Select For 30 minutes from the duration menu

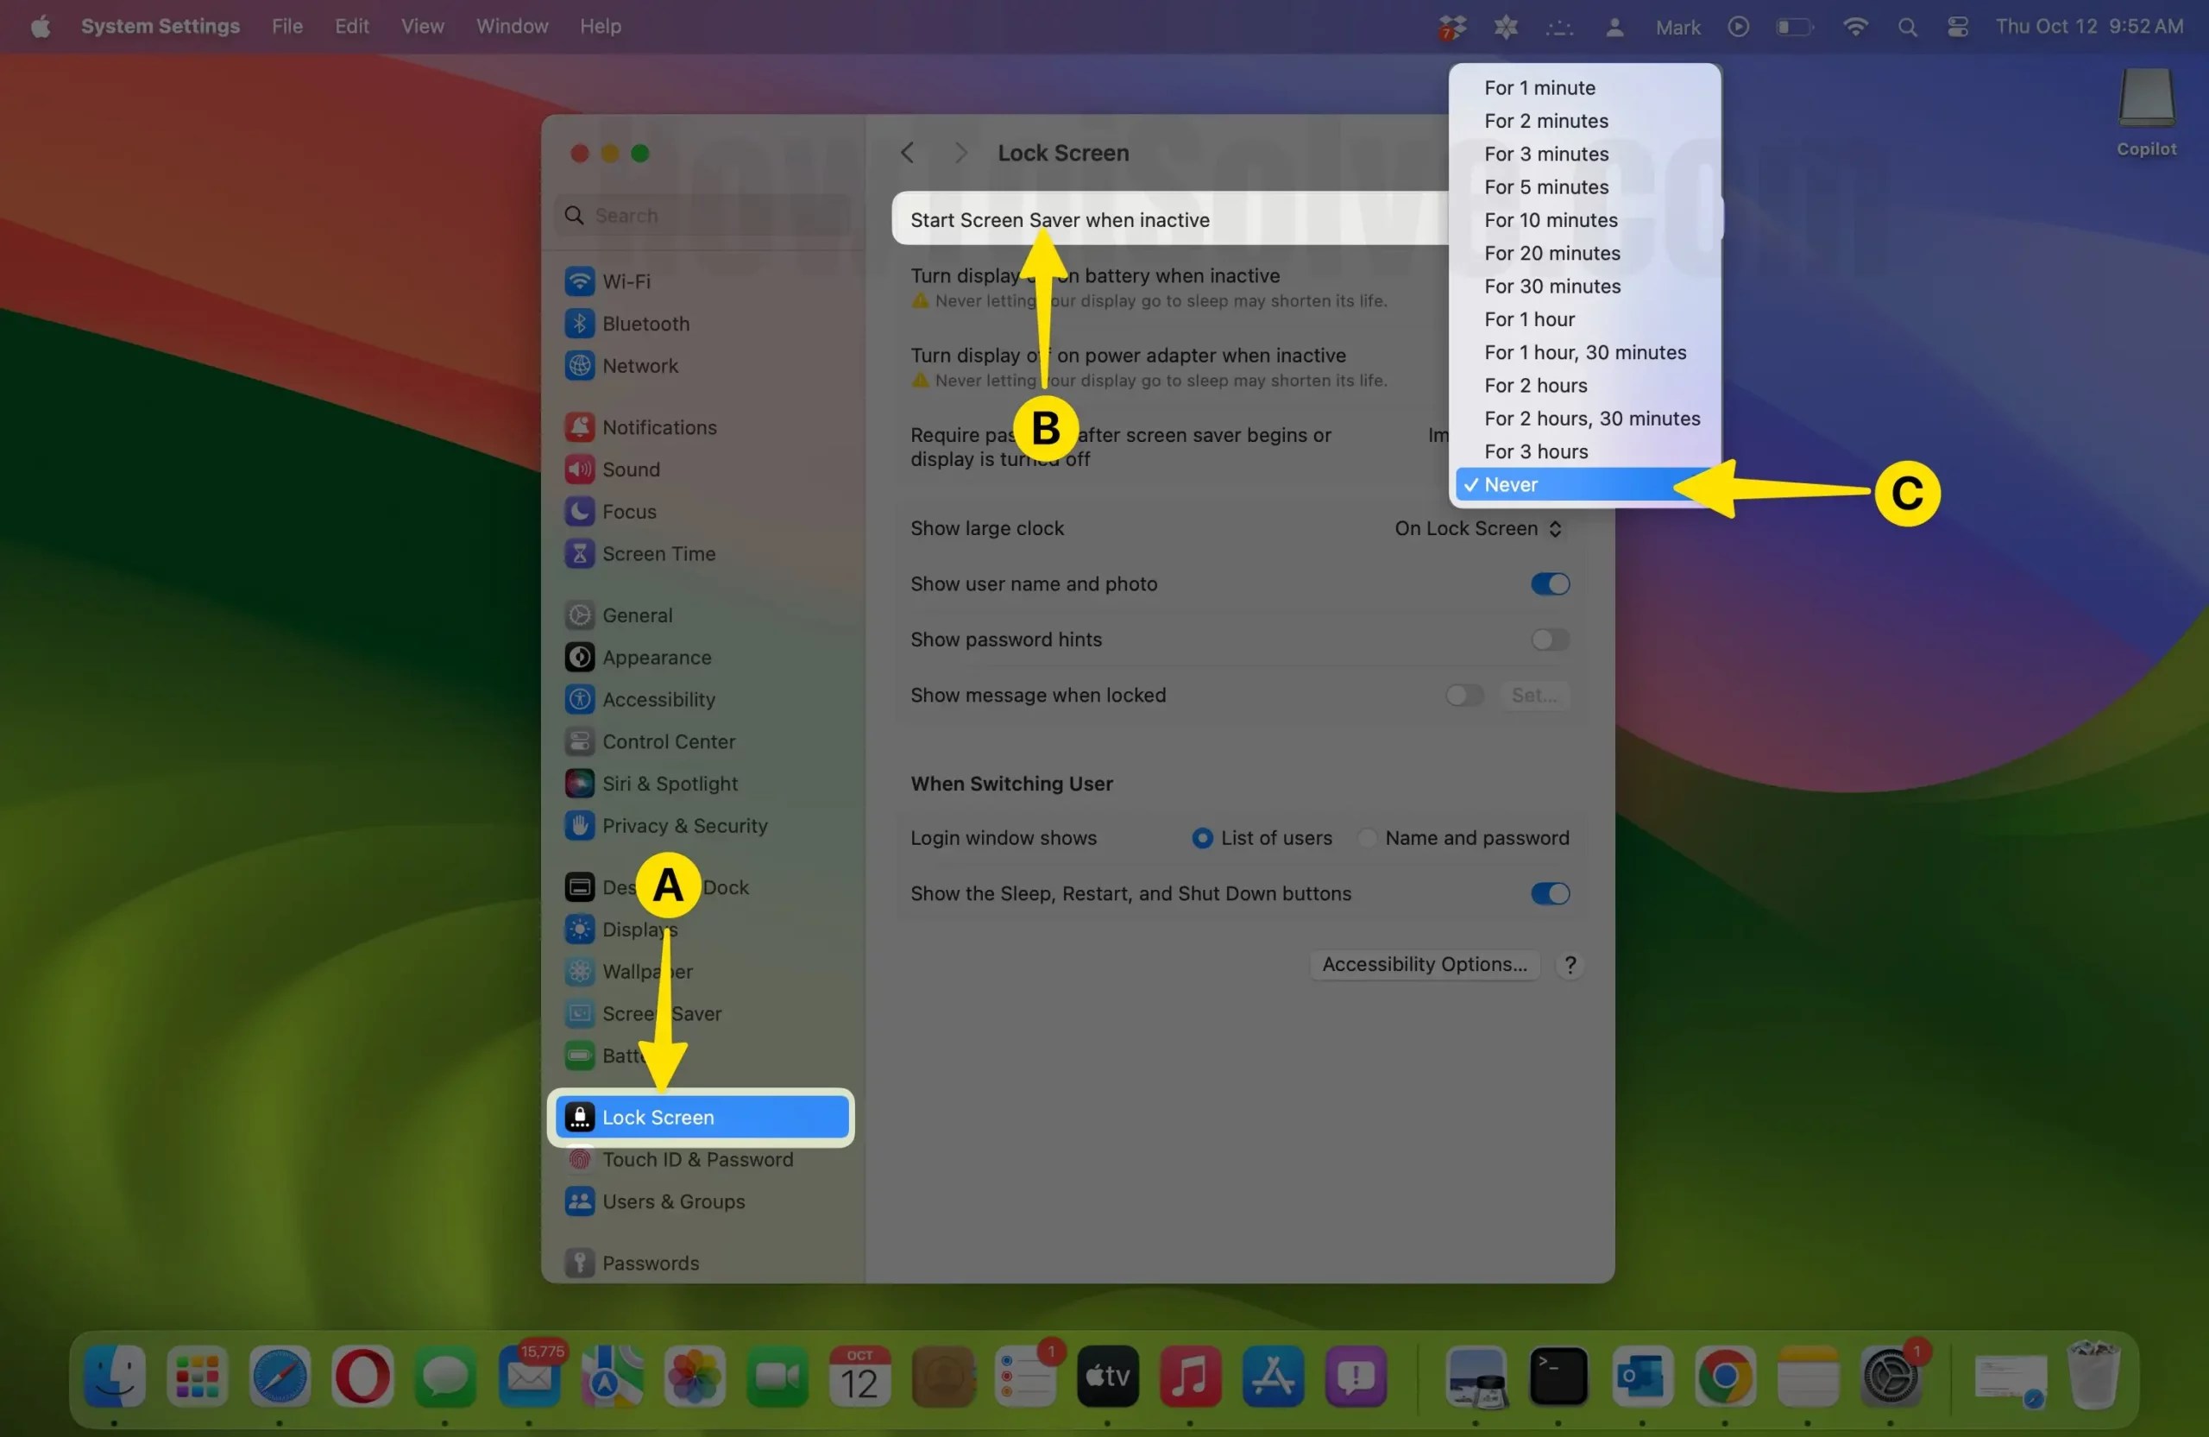(1551, 286)
